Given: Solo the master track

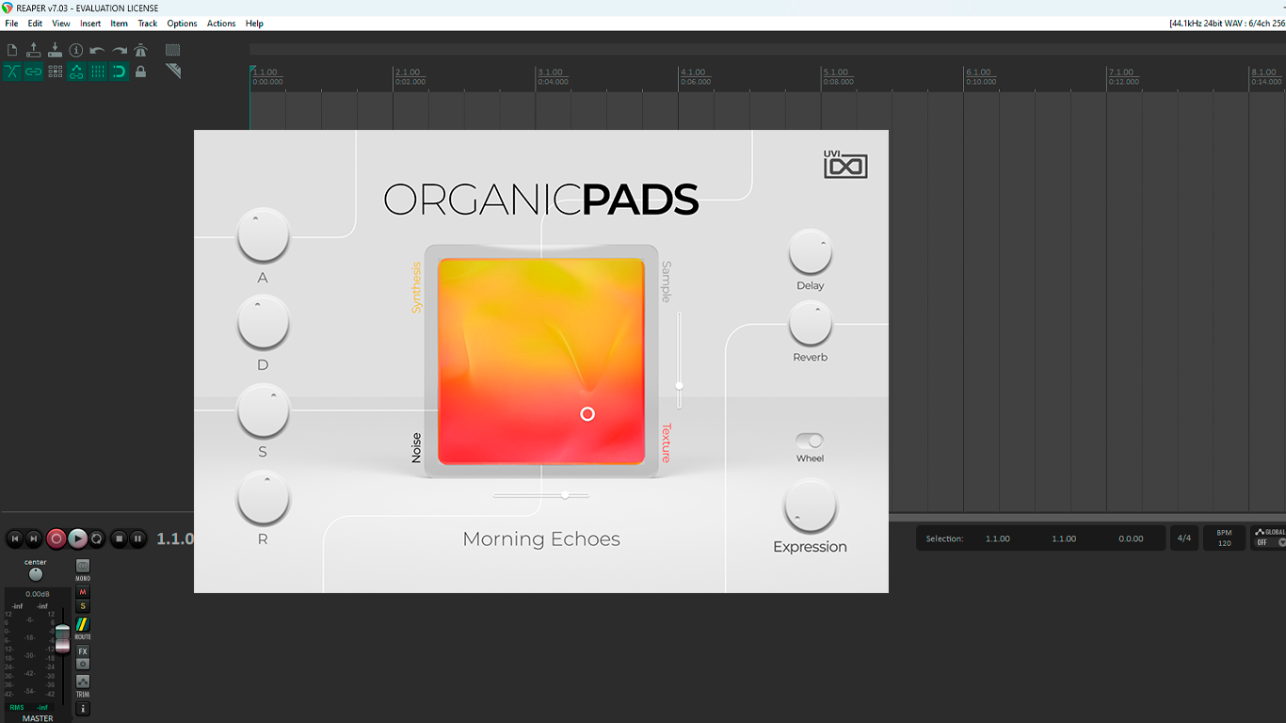Looking at the screenshot, I should pos(83,606).
